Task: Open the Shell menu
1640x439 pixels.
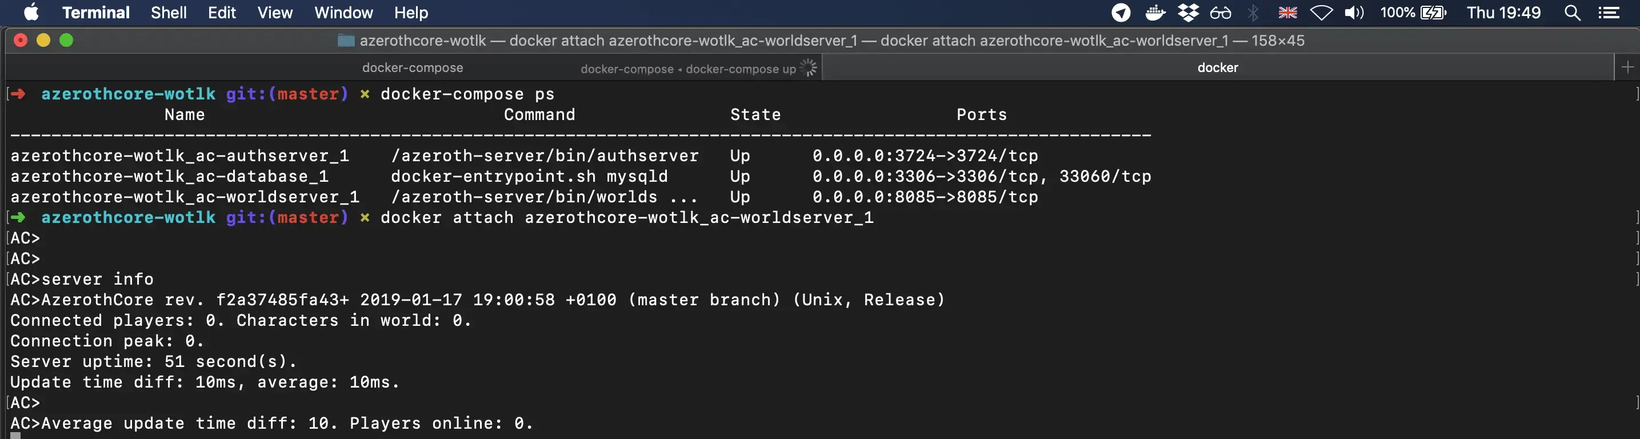Action: [x=169, y=13]
